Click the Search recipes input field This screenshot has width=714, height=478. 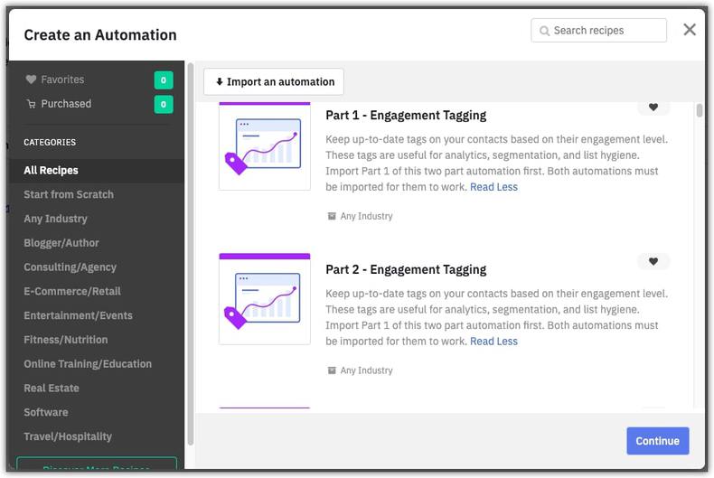pyautogui.click(x=598, y=31)
